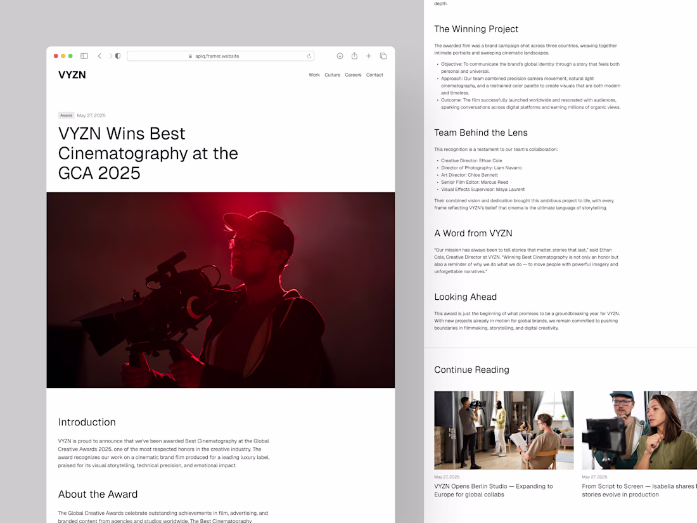Click the Approach bullet in Winning Project
This screenshot has height=523, width=697.
click(530, 86)
